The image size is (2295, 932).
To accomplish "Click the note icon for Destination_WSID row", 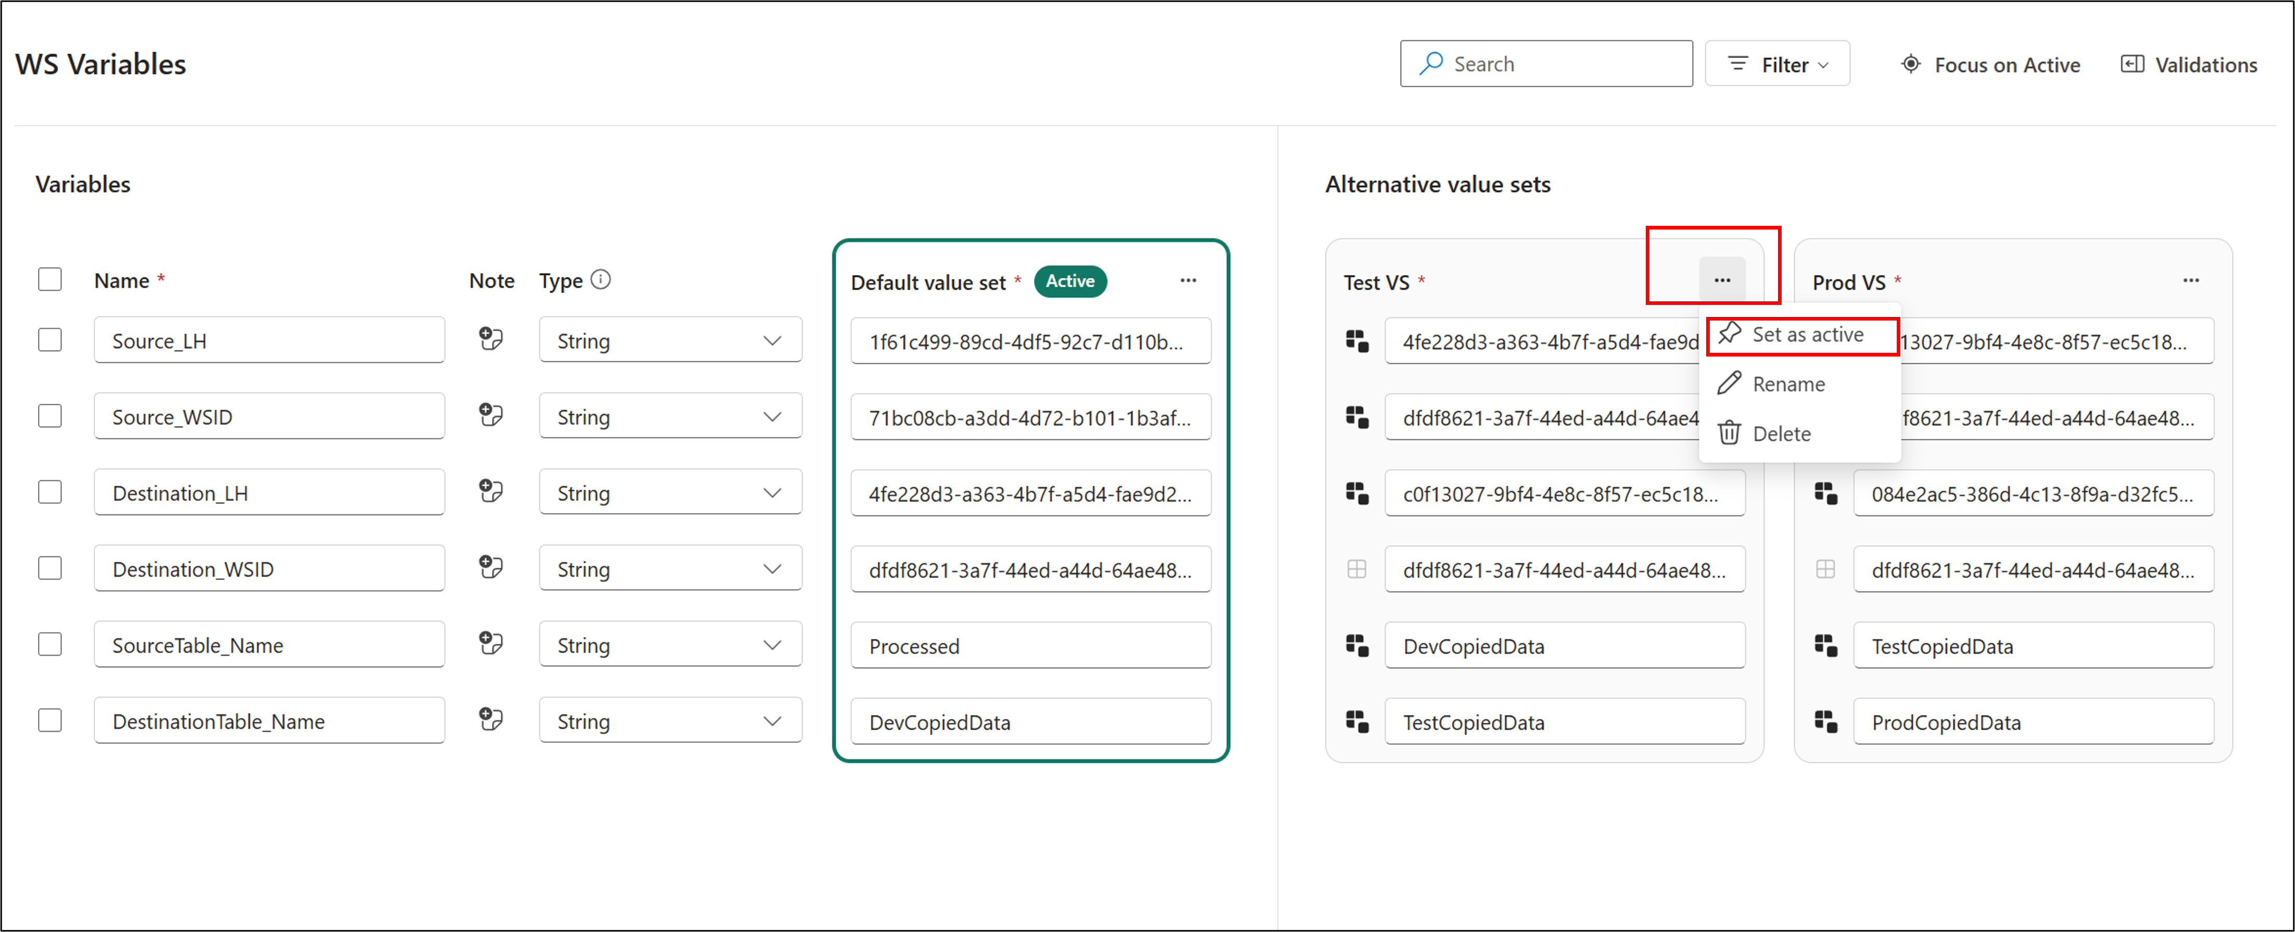I will (490, 567).
